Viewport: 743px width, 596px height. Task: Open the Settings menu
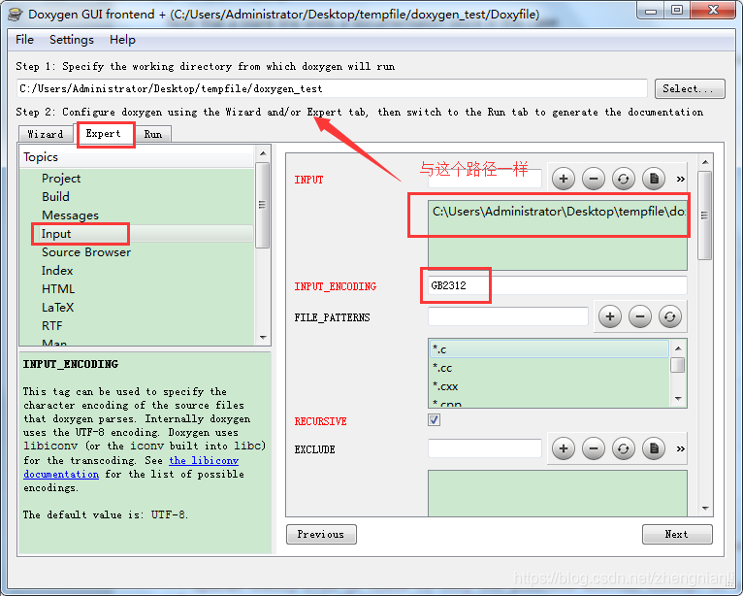tap(72, 40)
